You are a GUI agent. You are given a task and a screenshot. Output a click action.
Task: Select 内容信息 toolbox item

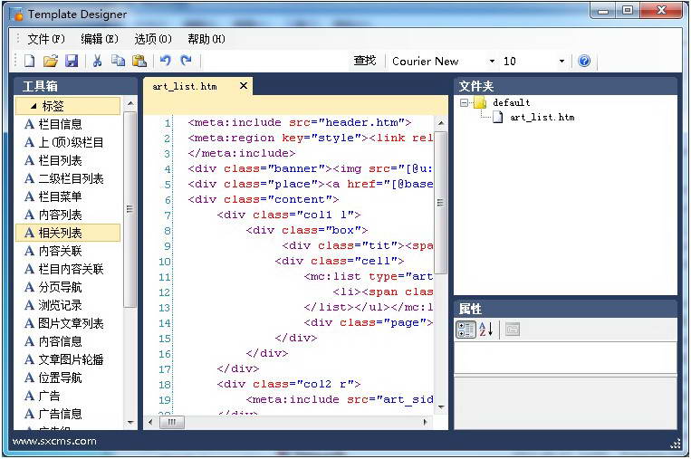tap(67, 341)
